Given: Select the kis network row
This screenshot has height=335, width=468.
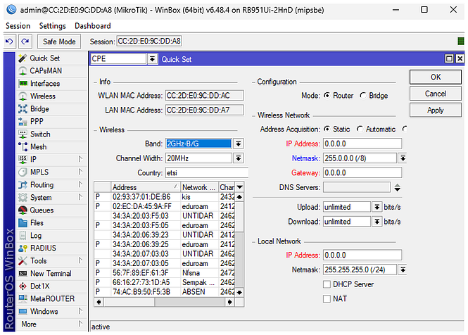Looking at the screenshot, I should pyautogui.click(x=165, y=197).
